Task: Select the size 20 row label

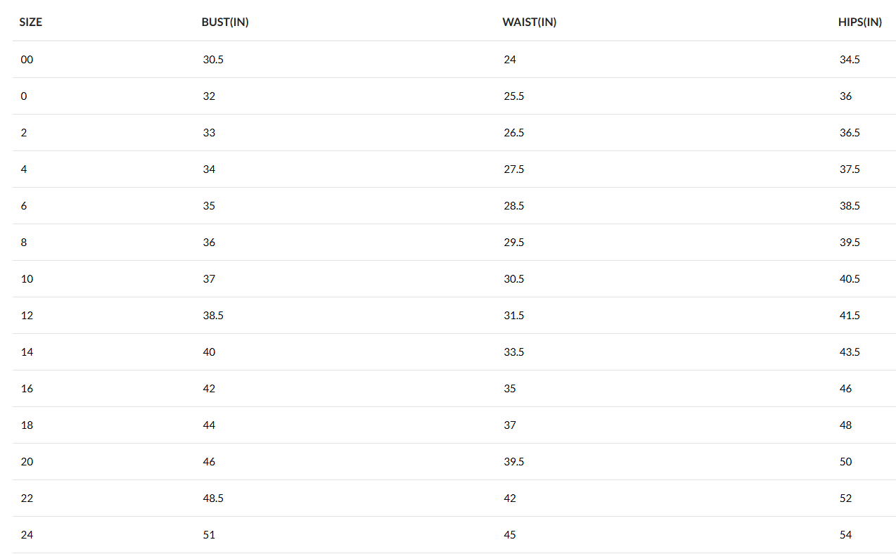Action: tap(27, 462)
